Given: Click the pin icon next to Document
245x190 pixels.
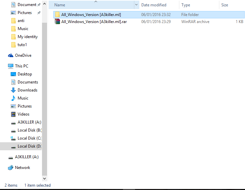Looking at the screenshot, I should (39, 5).
